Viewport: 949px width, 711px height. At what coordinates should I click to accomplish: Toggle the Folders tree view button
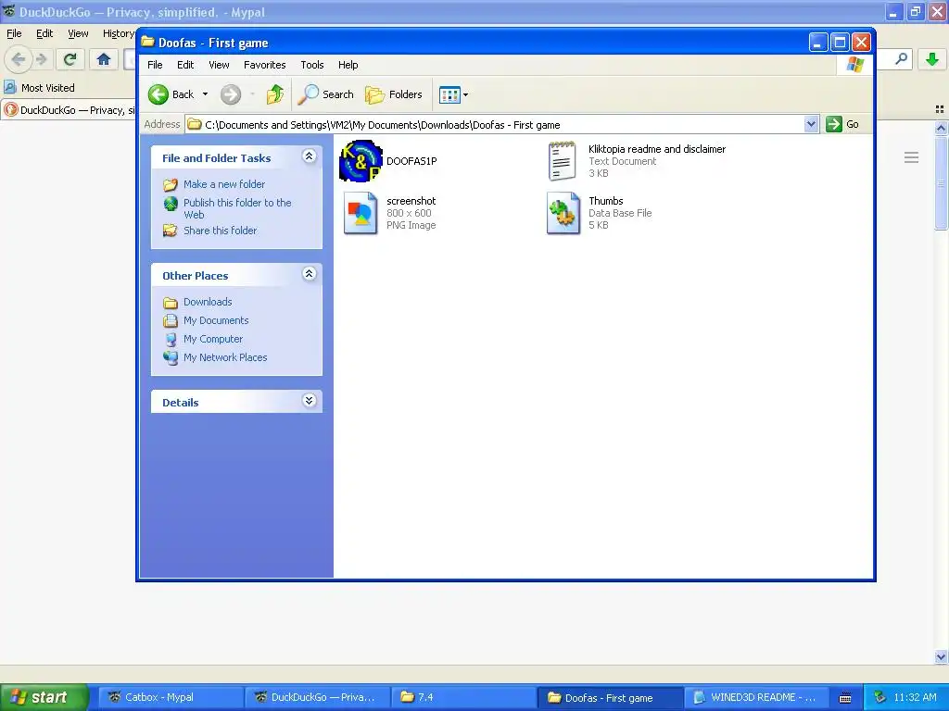[x=393, y=94]
